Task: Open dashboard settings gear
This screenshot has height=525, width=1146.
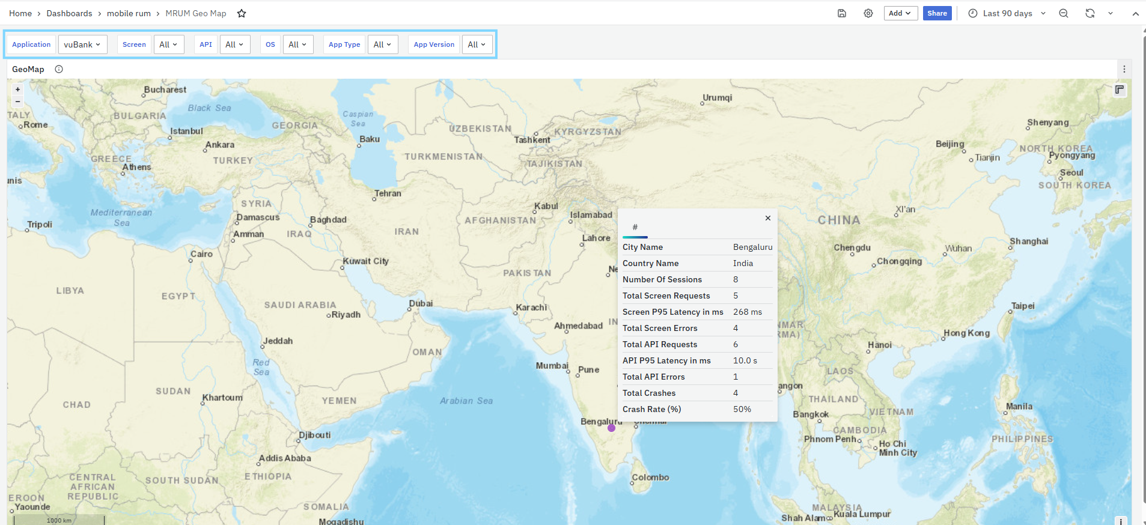Action: (868, 13)
